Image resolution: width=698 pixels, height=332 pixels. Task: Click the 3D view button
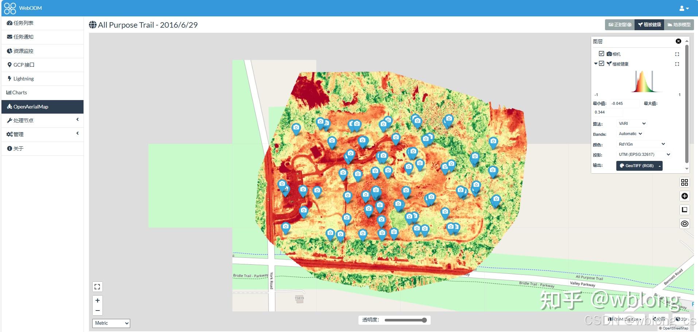[x=680, y=319]
